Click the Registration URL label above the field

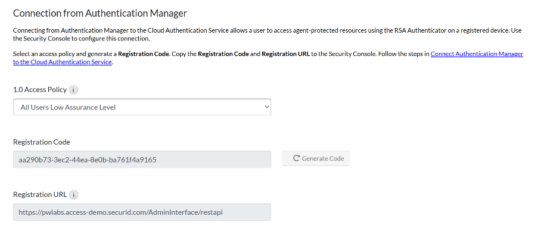pyautogui.click(x=39, y=195)
